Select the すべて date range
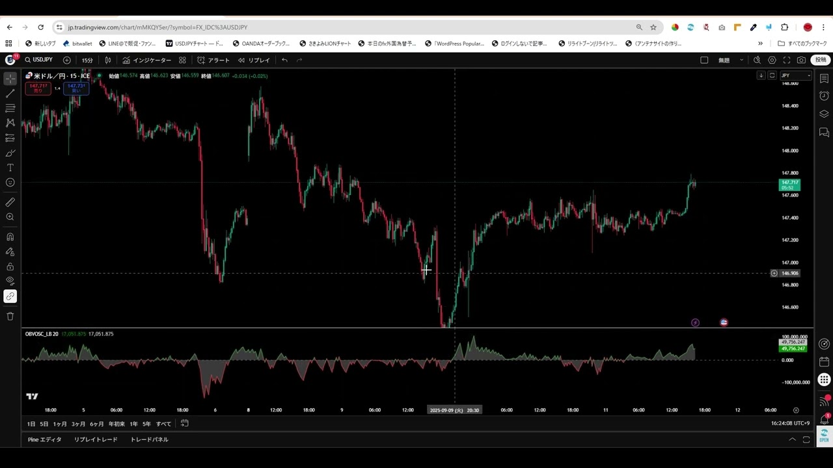This screenshot has height=468, width=833. tap(163, 424)
